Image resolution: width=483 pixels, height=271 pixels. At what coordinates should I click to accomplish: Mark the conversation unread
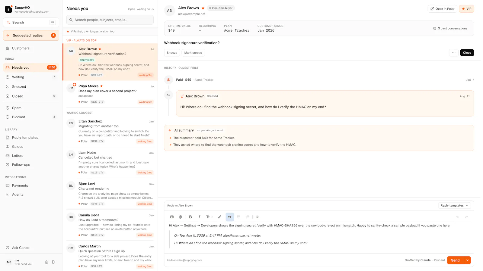(x=193, y=53)
